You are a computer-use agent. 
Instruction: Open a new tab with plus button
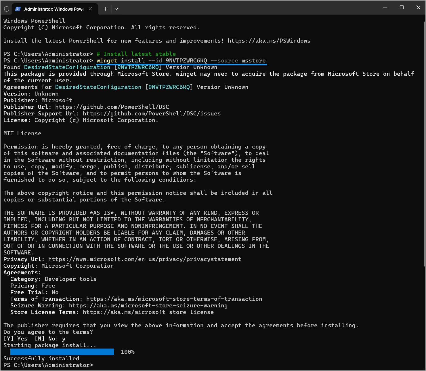[x=106, y=9]
